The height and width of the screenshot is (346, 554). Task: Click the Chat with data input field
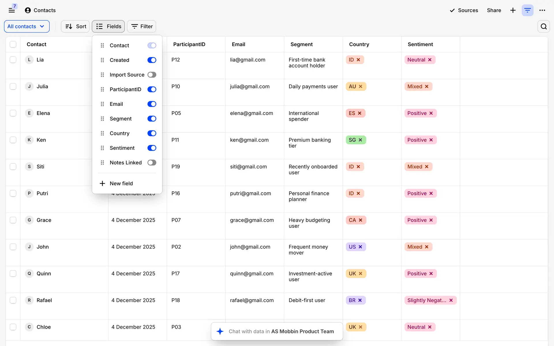[x=281, y=331]
